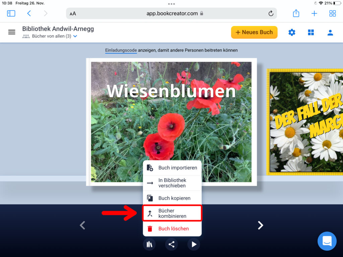Choose 'Bücher kombinieren' menu entry
343x257 pixels.
click(x=172, y=213)
